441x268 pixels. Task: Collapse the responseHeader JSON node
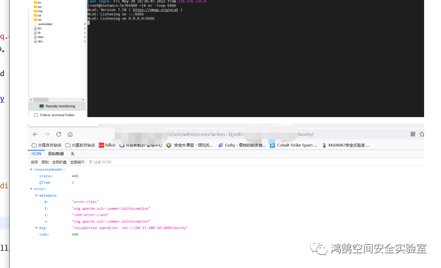(31, 170)
